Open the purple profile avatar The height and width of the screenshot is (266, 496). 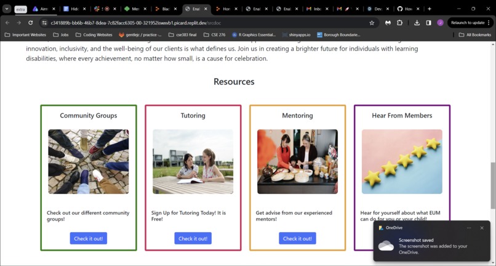440,23
